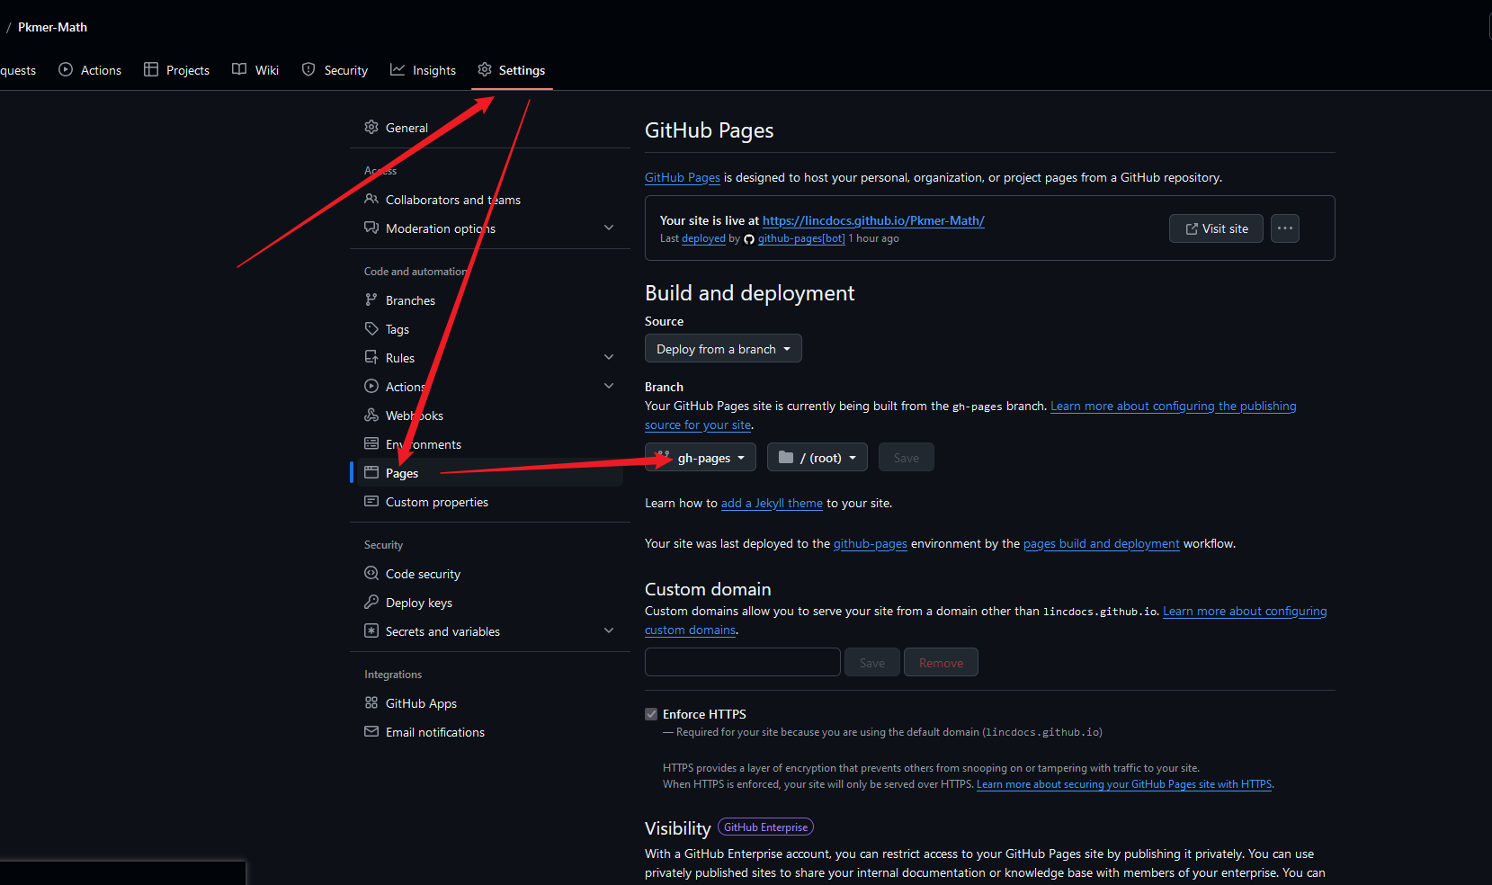Screen dimensions: 1492x885
Task: Click the Code security scan icon
Action: (371, 573)
